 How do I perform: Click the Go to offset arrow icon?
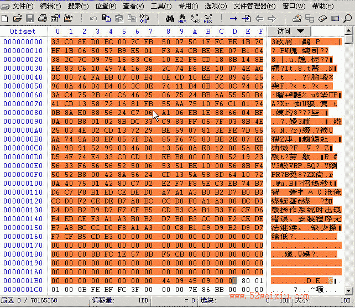233,18
